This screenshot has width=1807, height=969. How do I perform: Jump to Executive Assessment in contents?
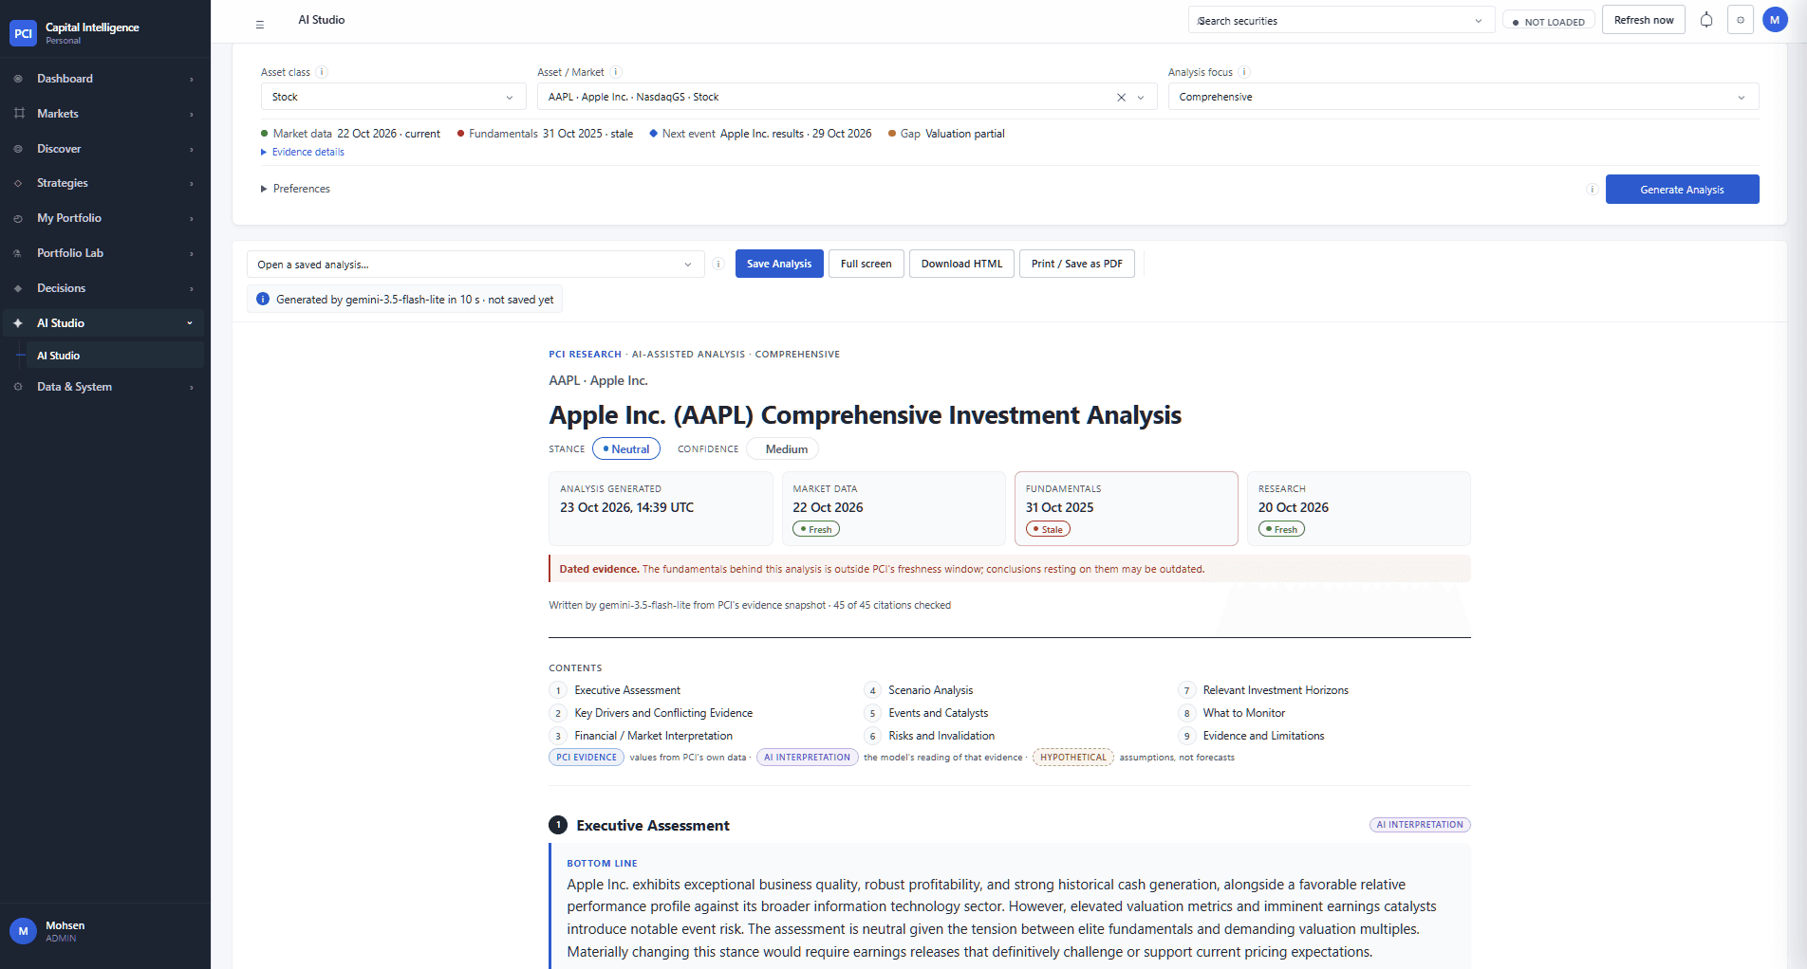coord(626,690)
